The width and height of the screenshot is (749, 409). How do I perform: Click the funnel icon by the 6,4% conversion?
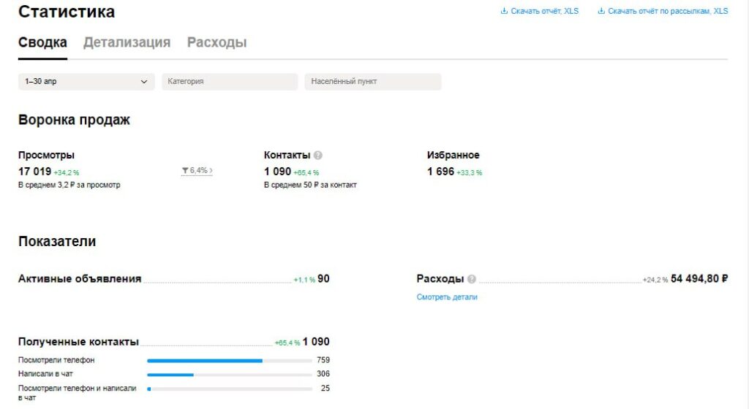pos(185,170)
